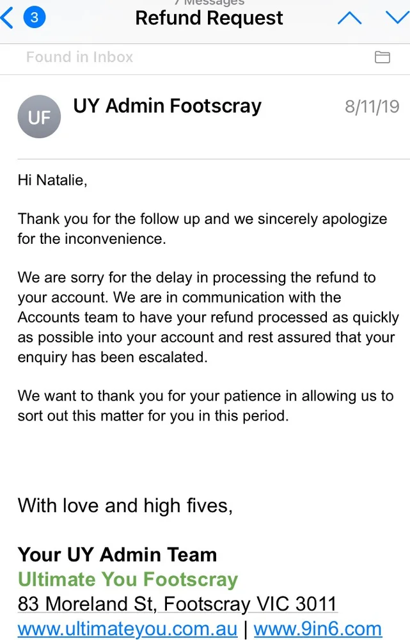The height and width of the screenshot is (640, 410).
Task: Open the www.9in6.com link
Action: (x=317, y=628)
